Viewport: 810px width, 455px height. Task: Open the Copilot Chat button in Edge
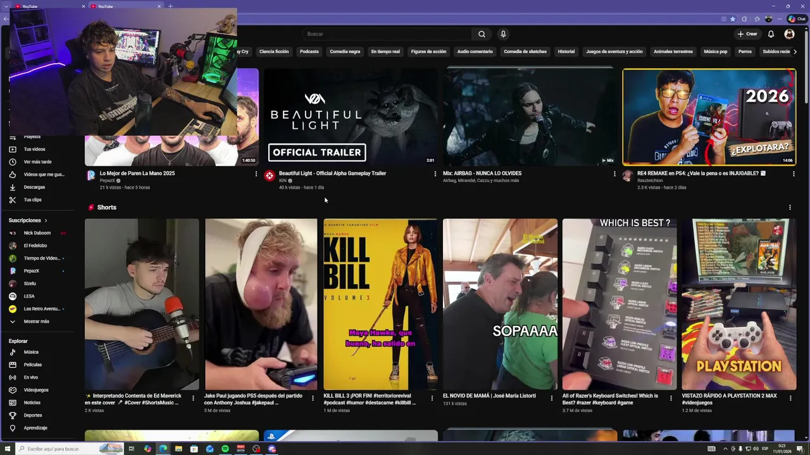pos(796,19)
